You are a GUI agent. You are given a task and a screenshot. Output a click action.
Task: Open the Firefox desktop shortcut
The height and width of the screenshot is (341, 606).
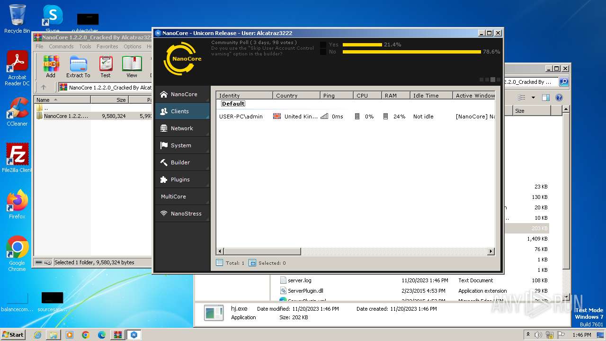(17, 204)
